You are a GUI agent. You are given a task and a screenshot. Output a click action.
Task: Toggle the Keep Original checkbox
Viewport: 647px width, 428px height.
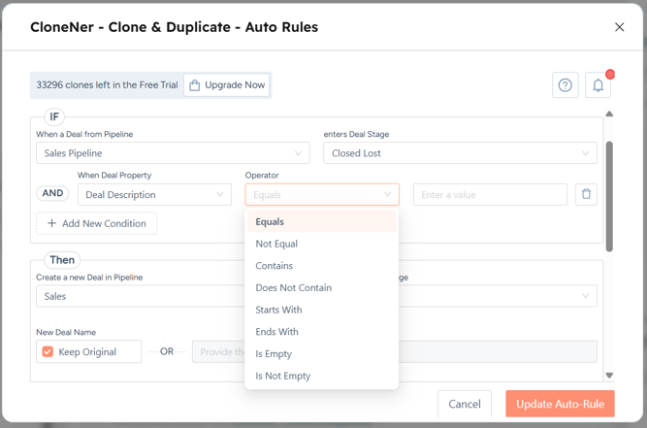[48, 351]
